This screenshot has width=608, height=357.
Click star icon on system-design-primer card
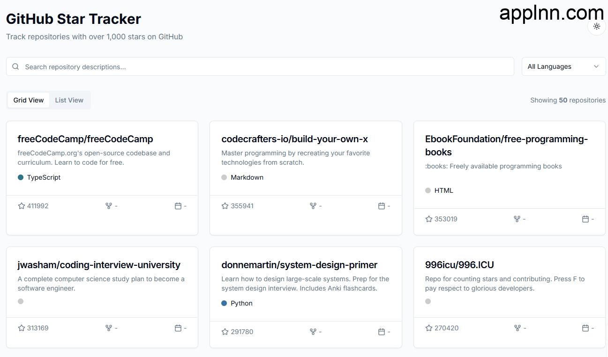tap(225, 332)
